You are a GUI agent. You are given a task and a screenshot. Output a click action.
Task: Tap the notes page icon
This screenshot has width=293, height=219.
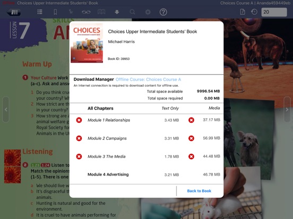[x=243, y=12]
